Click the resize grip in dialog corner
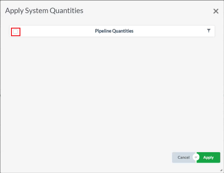Viewport: 224px width, 173px height. click(x=221, y=170)
